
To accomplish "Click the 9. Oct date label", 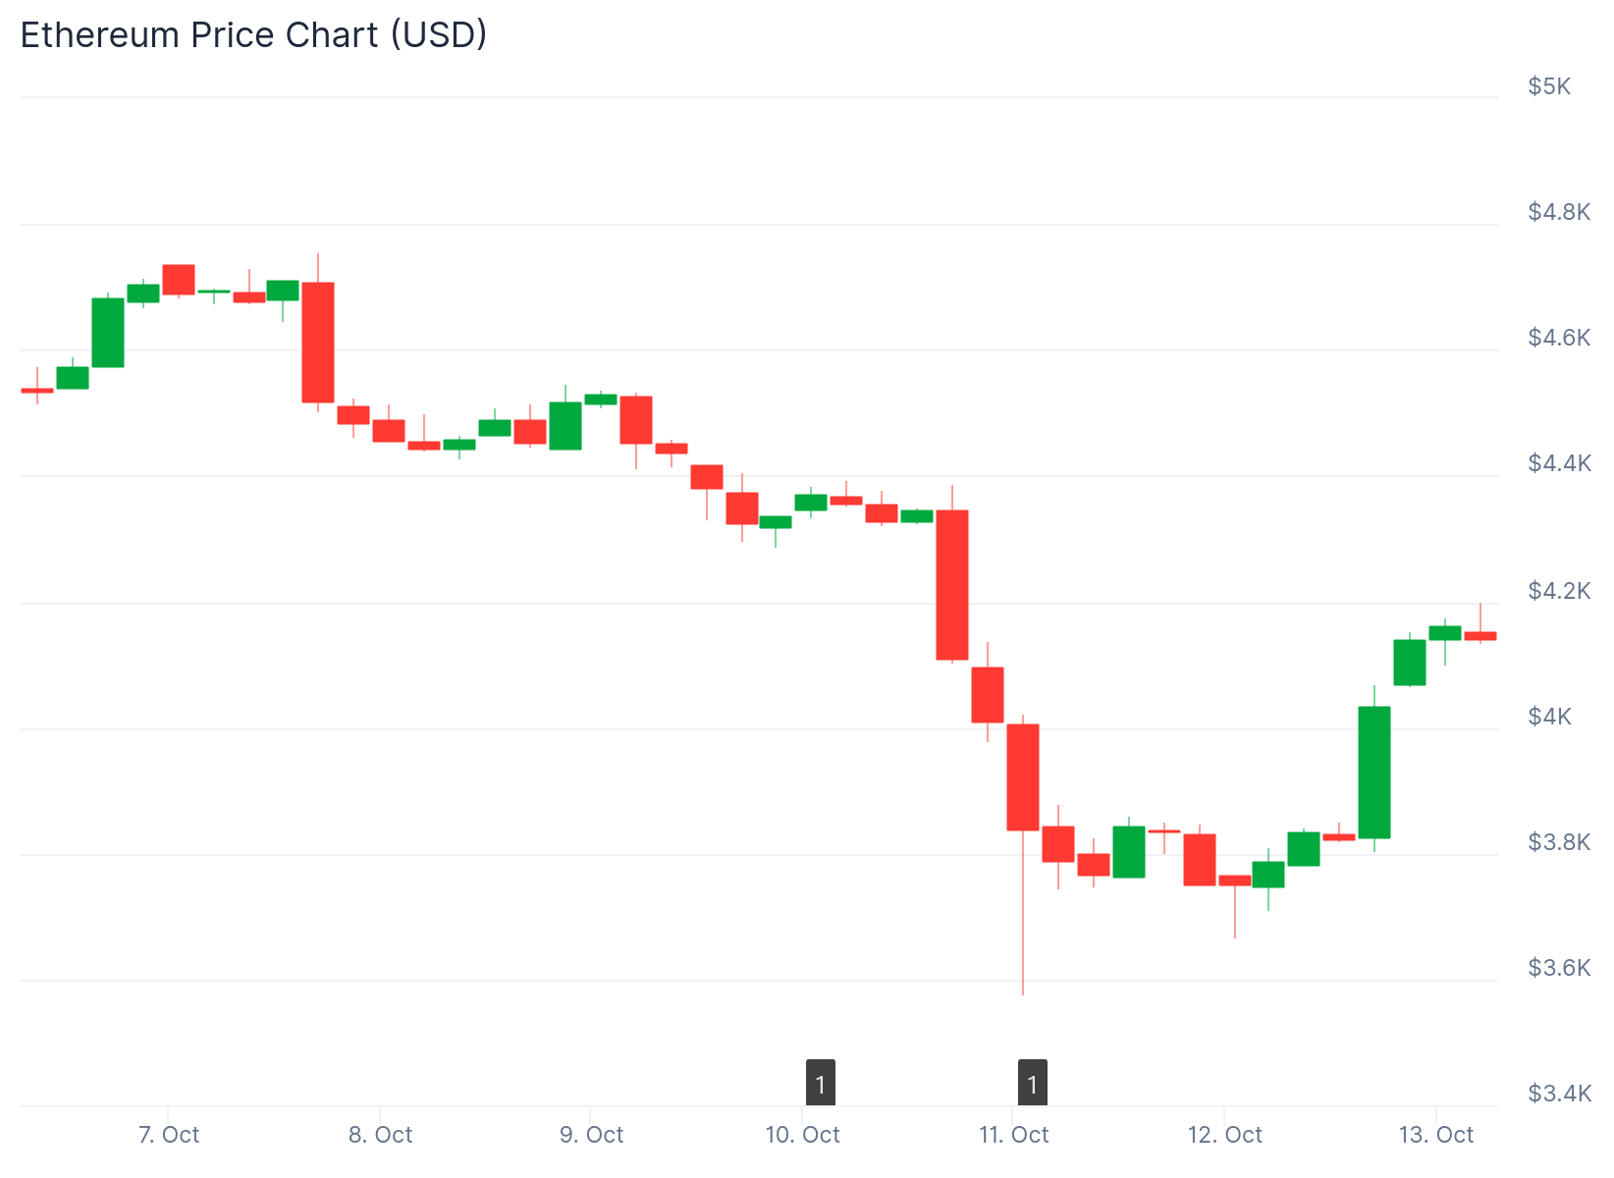I will click(x=591, y=1135).
